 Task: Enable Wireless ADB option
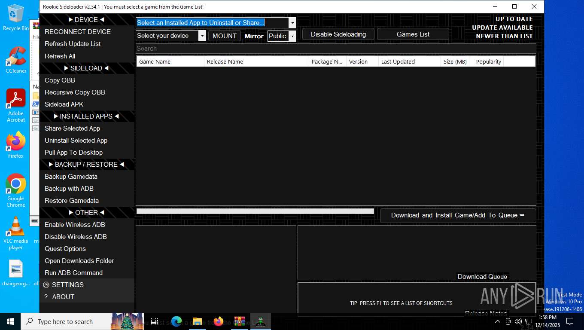pyautogui.click(x=87, y=224)
